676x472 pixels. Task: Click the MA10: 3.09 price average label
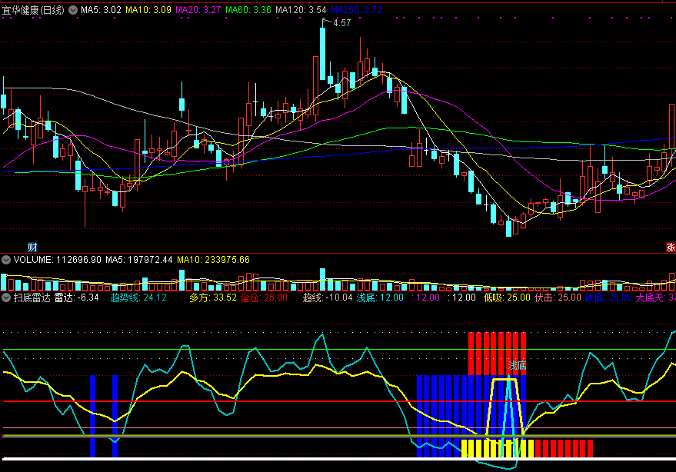(x=148, y=10)
